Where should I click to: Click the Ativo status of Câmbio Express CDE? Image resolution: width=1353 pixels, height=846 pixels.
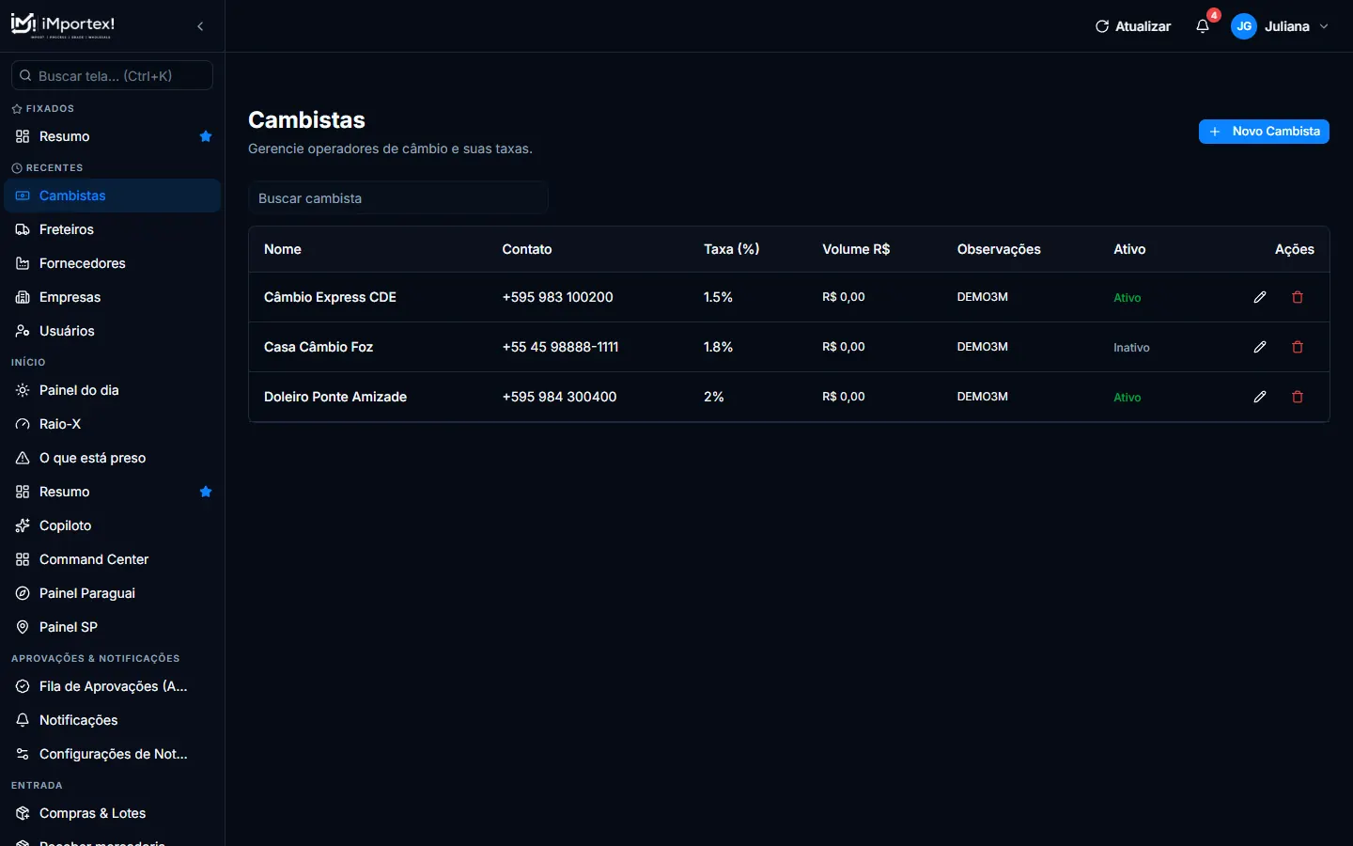pos(1127,298)
